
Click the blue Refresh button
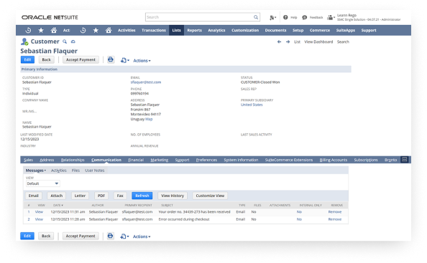(142, 196)
